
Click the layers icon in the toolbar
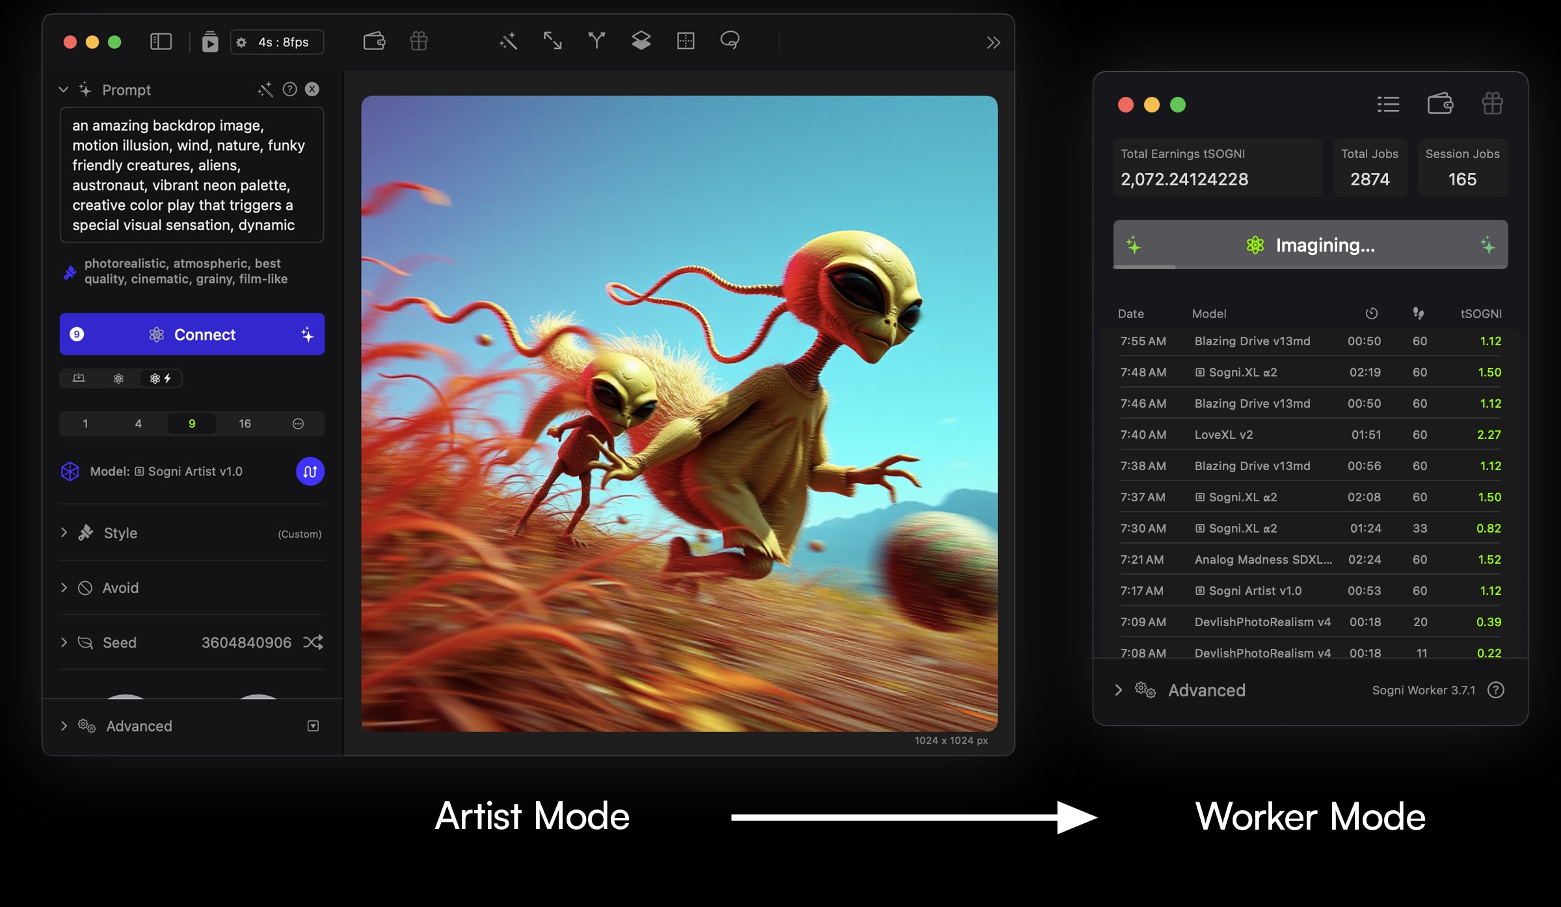point(639,42)
